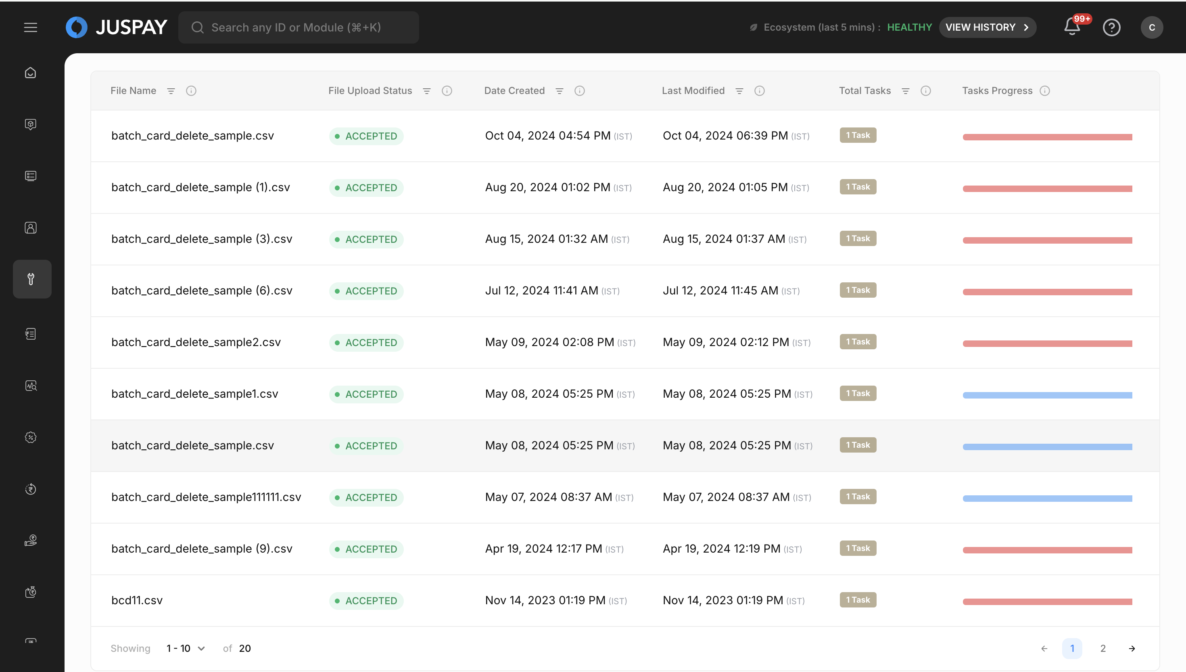Click the VIEW HISTORY button
1186x672 pixels.
pos(987,27)
